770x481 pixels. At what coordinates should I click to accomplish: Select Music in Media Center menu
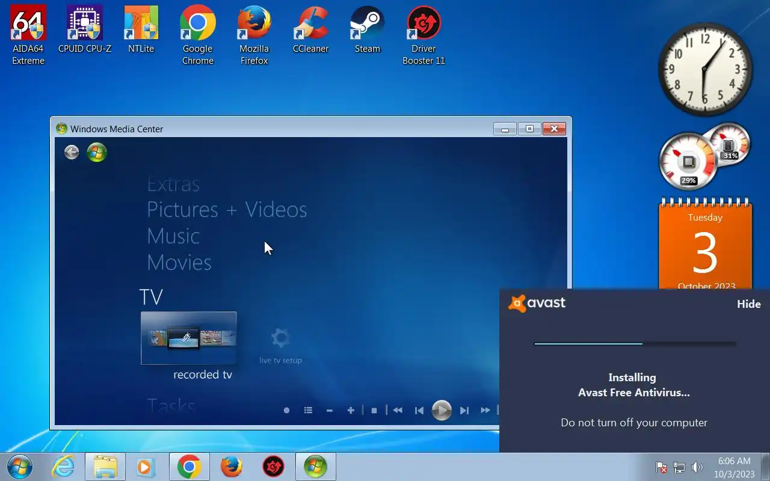pos(173,236)
